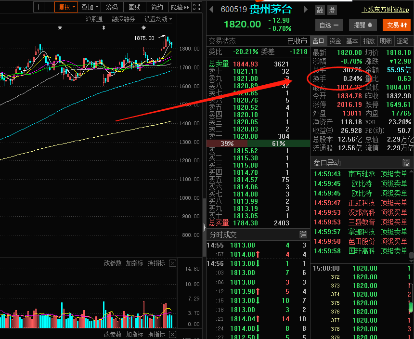Click 芭田股份 in 盘口异动 list

(x=362, y=241)
